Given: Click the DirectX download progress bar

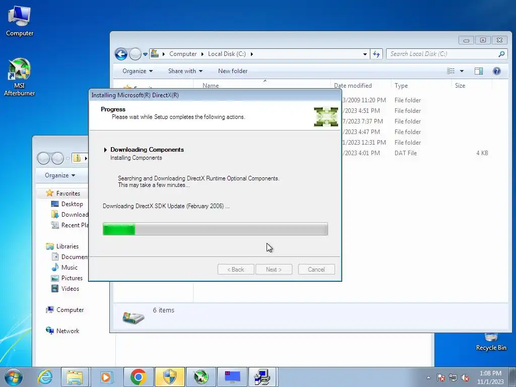Looking at the screenshot, I should tap(215, 229).
